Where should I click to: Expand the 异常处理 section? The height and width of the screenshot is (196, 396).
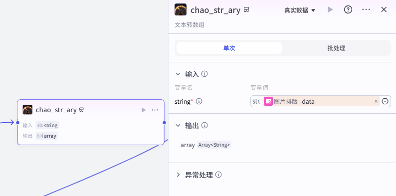click(x=178, y=175)
